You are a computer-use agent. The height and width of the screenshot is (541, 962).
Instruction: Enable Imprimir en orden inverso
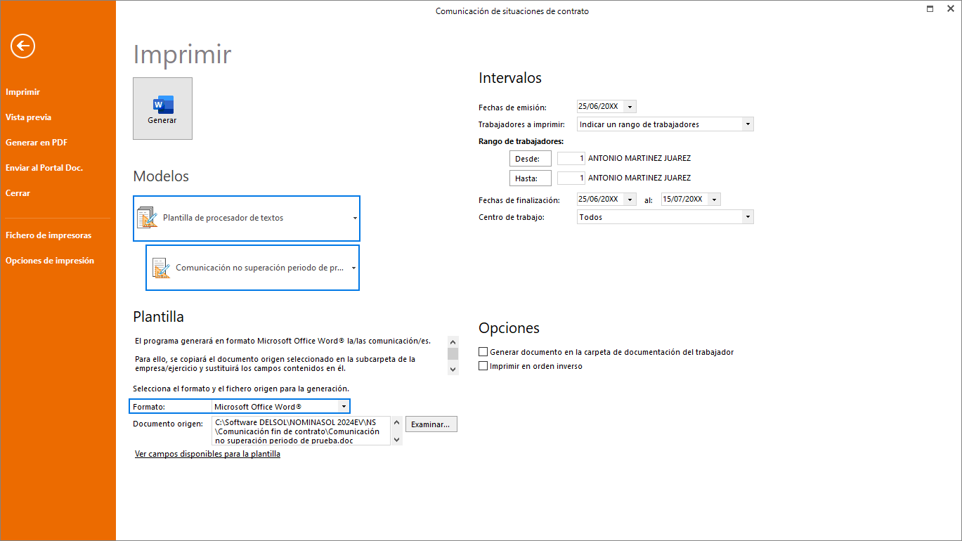pyautogui.click(x=483, y=366)
